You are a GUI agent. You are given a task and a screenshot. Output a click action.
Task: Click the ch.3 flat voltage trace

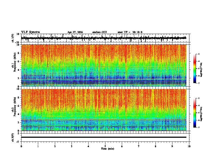pyautogui.click(x=104, y=137)
